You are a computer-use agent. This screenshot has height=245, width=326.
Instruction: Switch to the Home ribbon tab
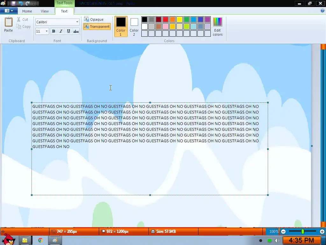(x=27, y=11)
